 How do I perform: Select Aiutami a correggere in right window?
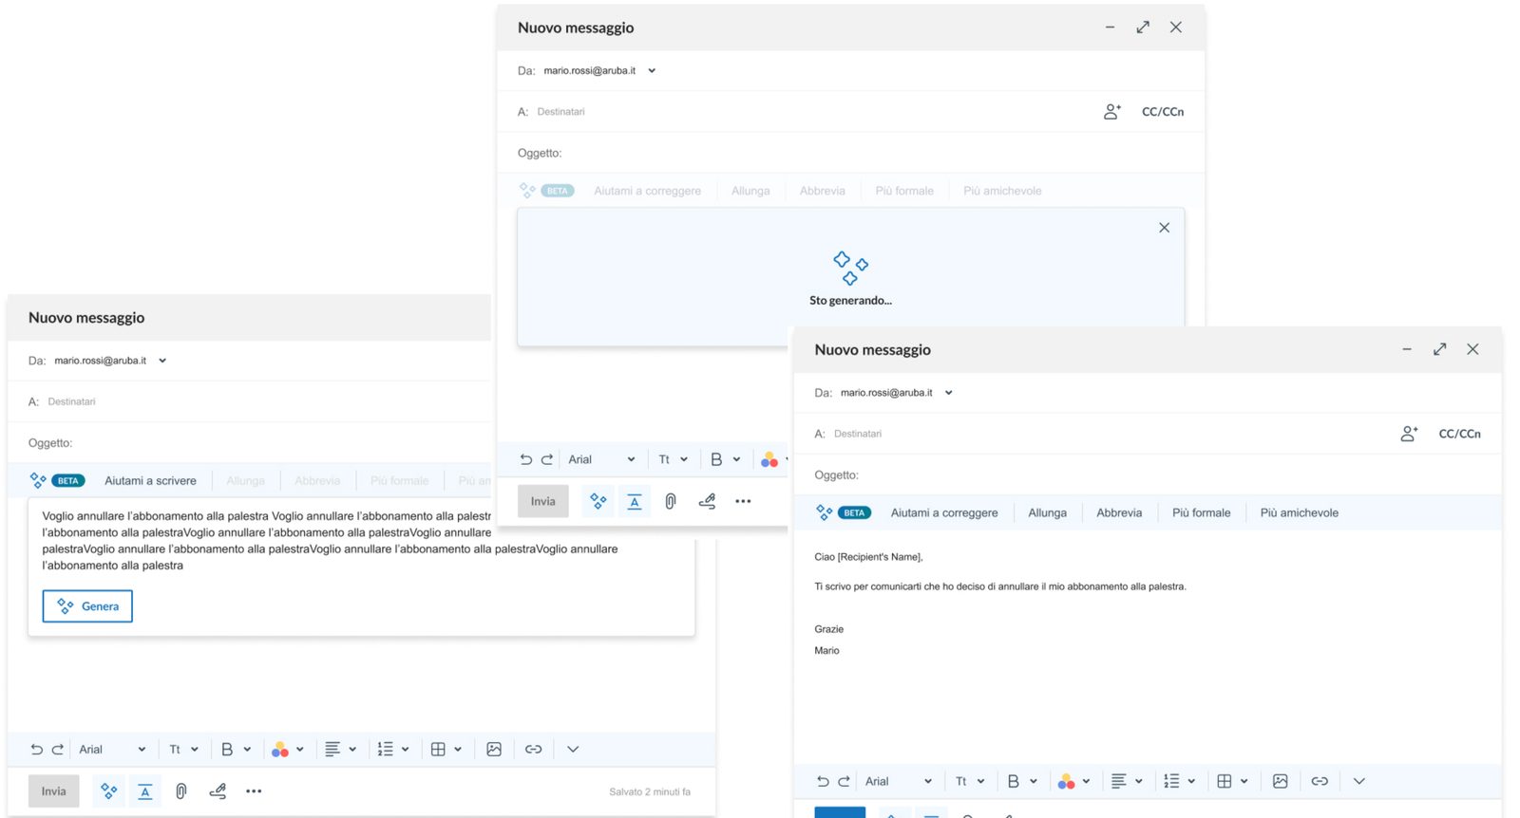pos(944,513)
